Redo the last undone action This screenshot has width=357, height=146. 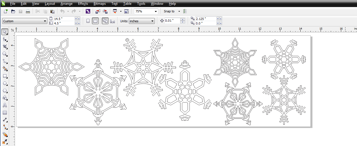[x=74, y=11]
